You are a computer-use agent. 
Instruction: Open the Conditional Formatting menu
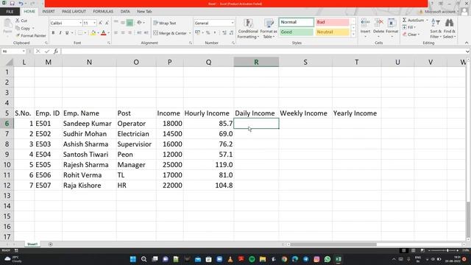pos(248,29)
